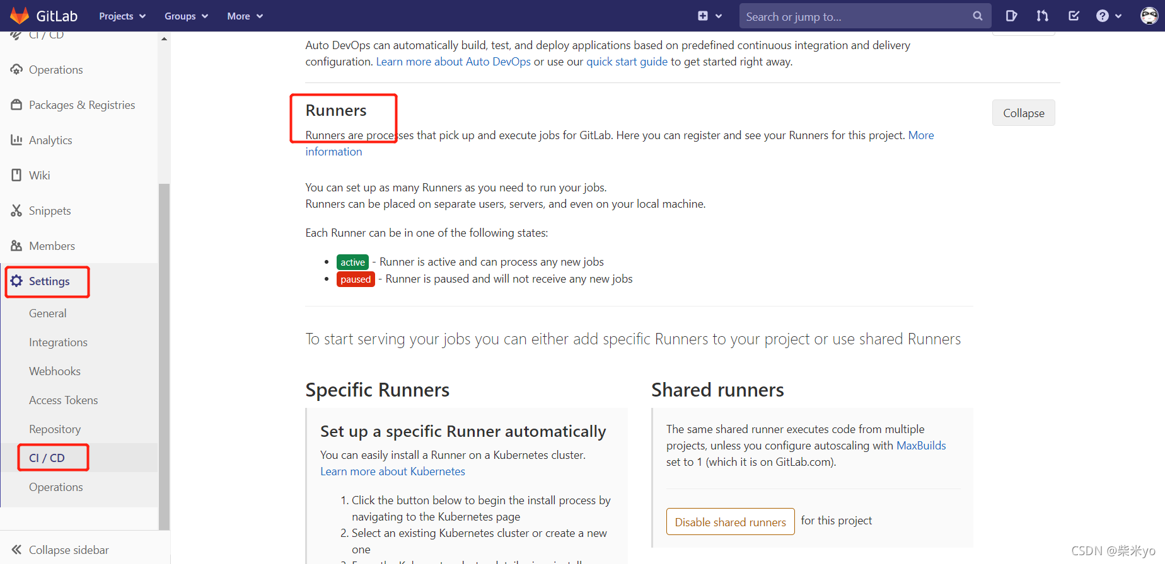Click the Specific Runners heading
The image size is (1165, 564).
click(x=377, y=390)
